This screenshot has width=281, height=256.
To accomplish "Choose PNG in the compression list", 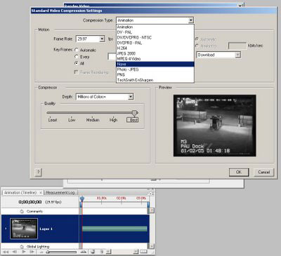I will pyautogui.click(x=155, y=75).
